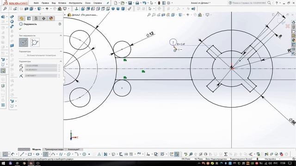Select the Polygon sketch tool
The image size is (296, 166).
pos(84,154)
